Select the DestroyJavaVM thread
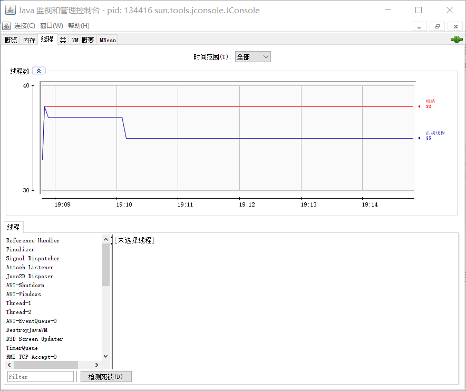This screenshot has height=391, width=466. tap(27, 330)
